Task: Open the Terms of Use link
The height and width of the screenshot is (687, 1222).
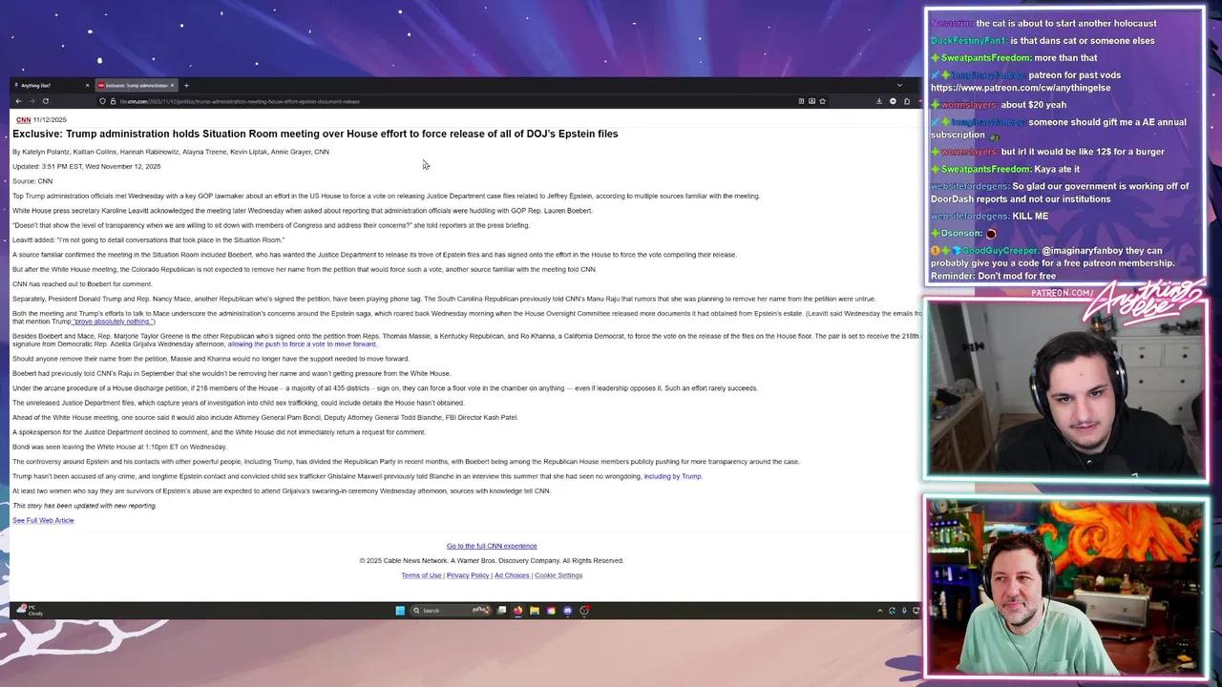Action: pos(421,575)
